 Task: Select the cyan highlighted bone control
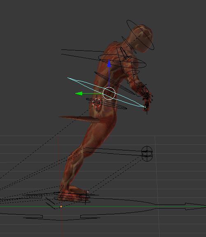pyautogui.click(x=106, y=92)
